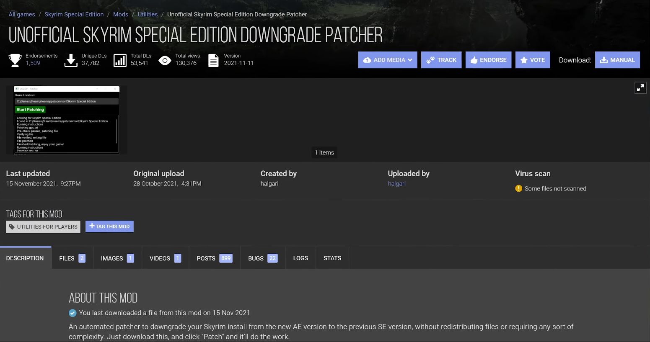
Task: Click the 'You last downloaded a file' notice
Action: point(164,313)
